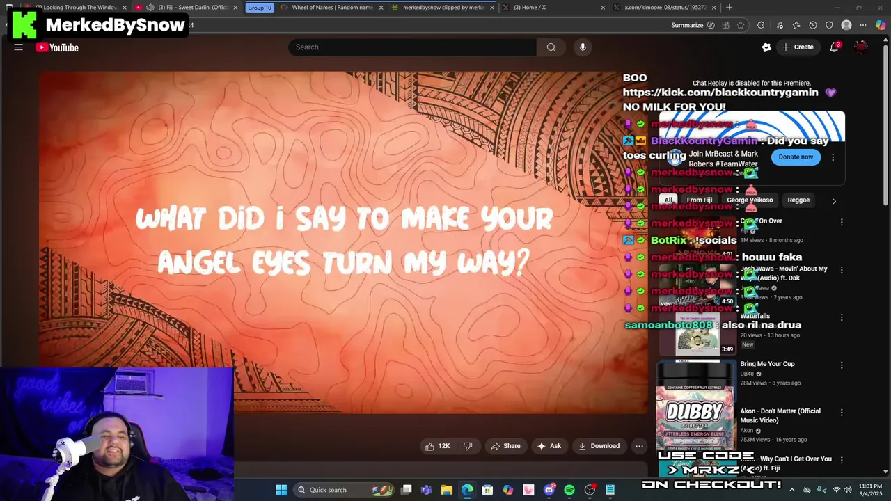Image resolution: width=891 pixels, height=501 pixels.
Task: Open a new browser tab
Action: (x=729, y=8)
